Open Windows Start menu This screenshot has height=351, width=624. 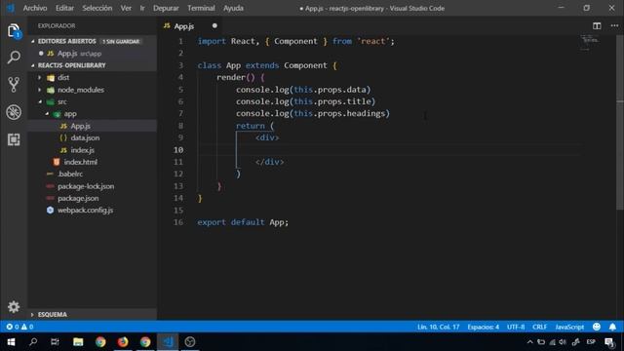pos(11,342)
